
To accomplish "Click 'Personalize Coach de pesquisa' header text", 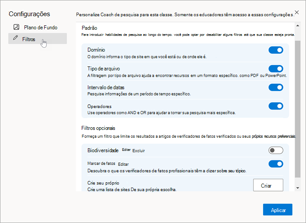I will pyautogui.click(x=185, y=15).
